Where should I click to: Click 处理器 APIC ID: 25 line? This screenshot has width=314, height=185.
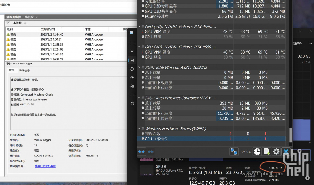[x=22, y=105]
